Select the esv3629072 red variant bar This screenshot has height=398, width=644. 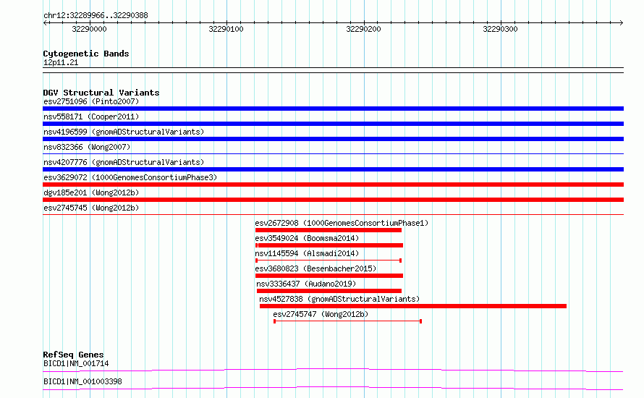click(333, 185)
